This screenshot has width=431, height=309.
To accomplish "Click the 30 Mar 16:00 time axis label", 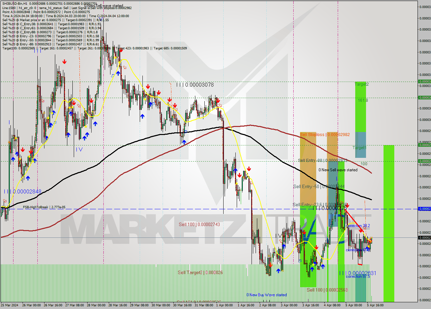I will [182, 305].
